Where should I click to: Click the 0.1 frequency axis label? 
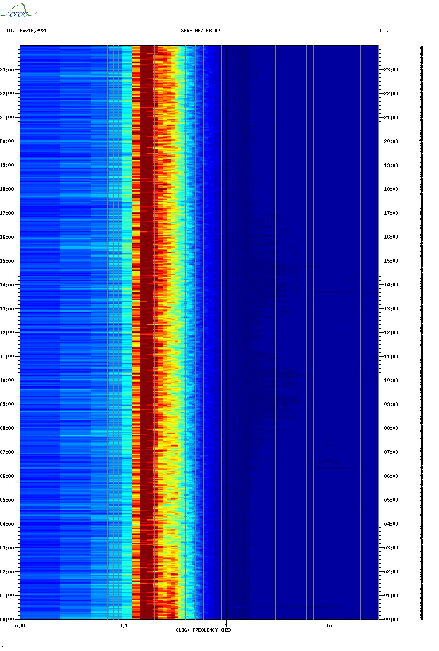click(123, 626)
